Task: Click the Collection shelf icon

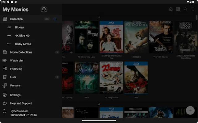Action: click(x=5, y=19)
